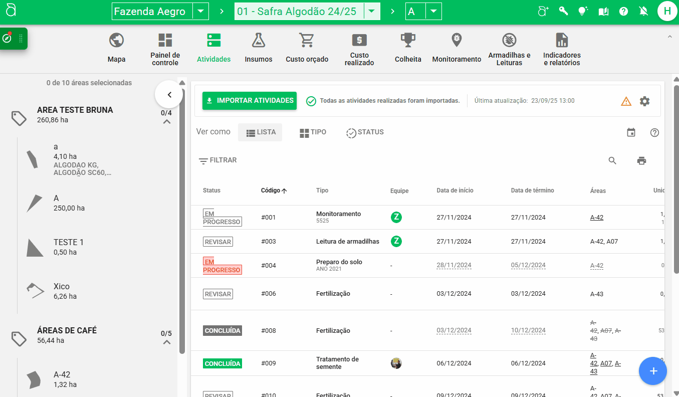Click the print icon
Image resolution: width=679 pixels, height=397 pixels.
click(641, 161)
